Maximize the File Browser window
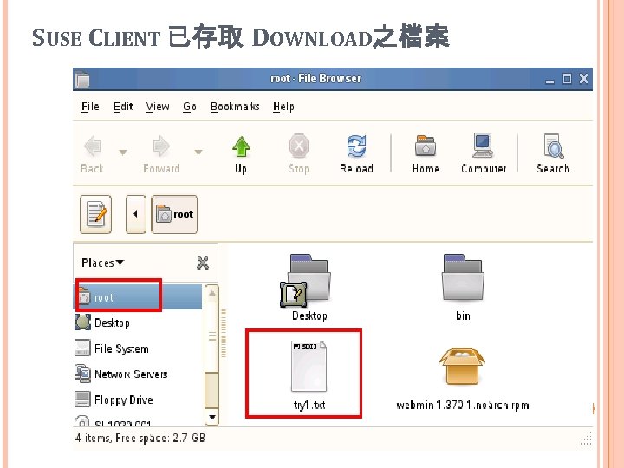This screenshot has width=624, height=468. click(567, 79)
